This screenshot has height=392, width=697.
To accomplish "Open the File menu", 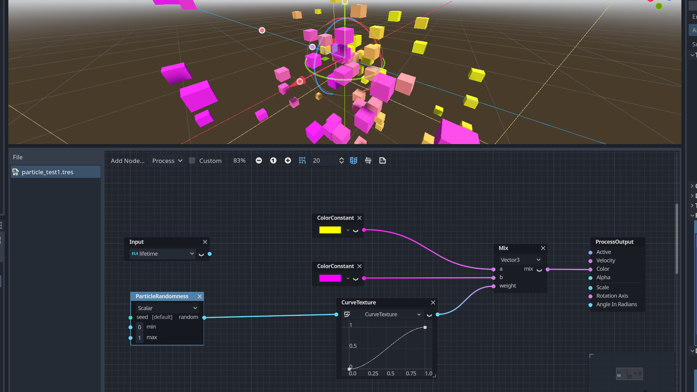I will [18, 157].
